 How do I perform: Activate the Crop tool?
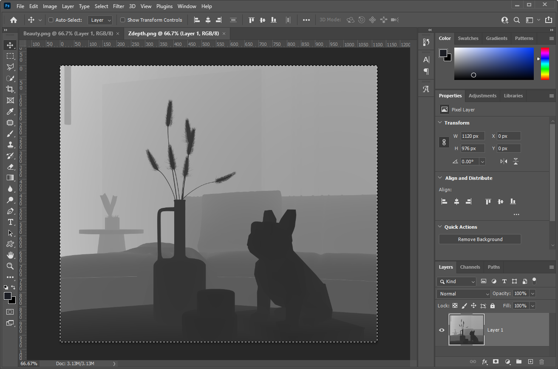pyautogui.click(x=11, y=89)
